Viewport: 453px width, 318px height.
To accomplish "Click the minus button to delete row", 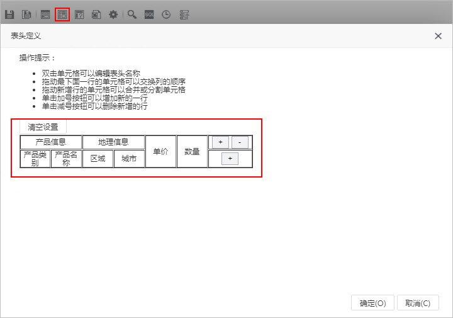I will pyautogui.click(x=240, y=142).
